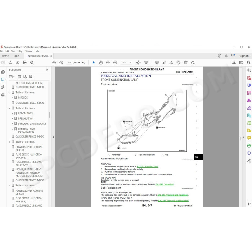Open the Find text magnifier icon
This screenshot has width=252, height=252.
coord(32,63)
